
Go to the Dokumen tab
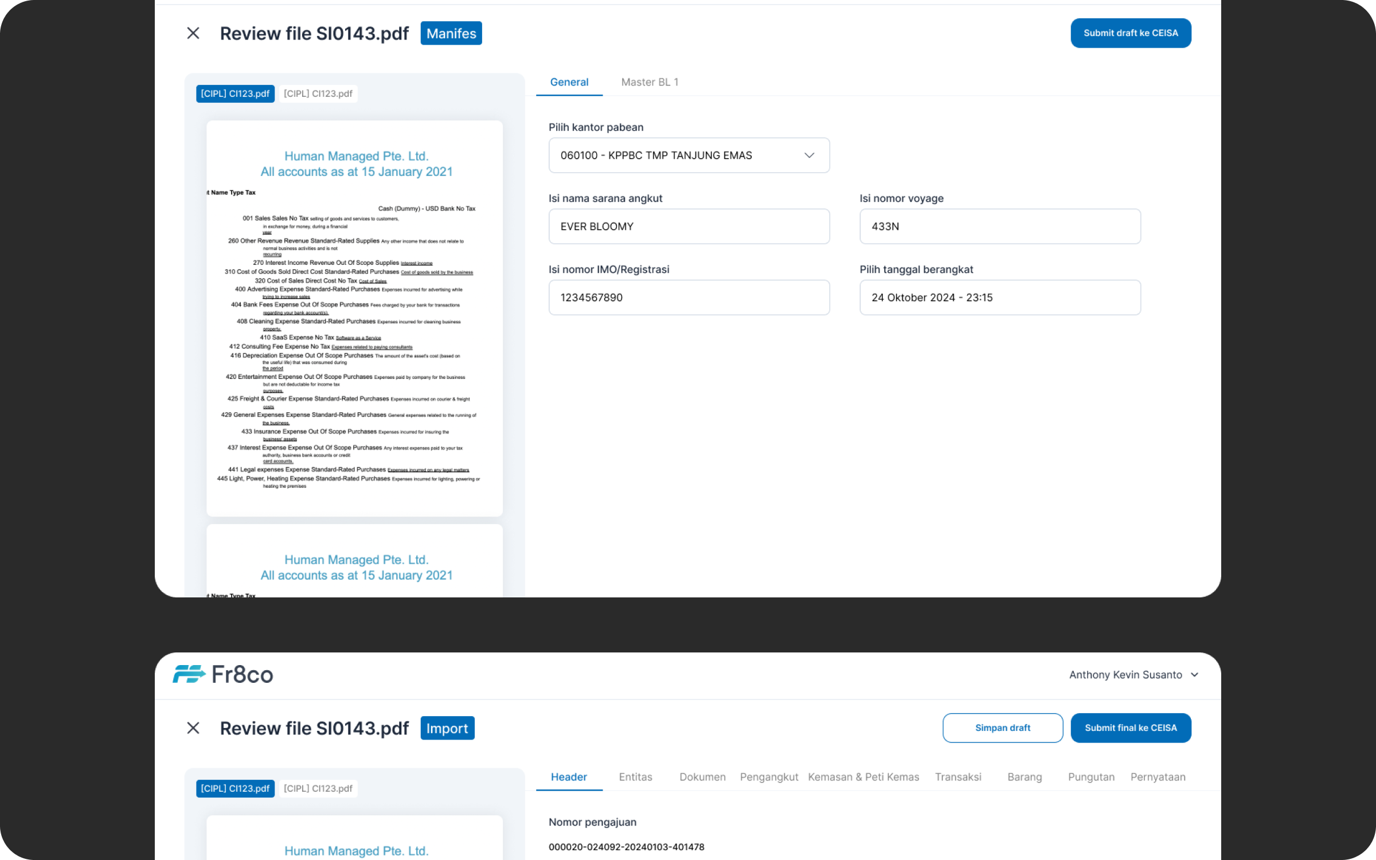coord(702,777)
